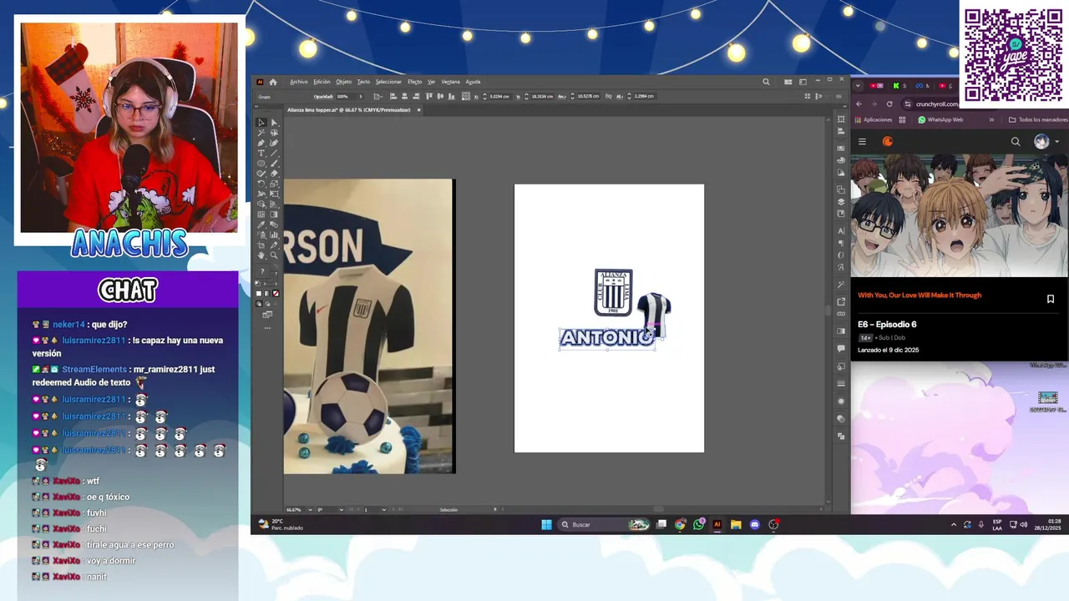
Task: Select the Rotate tool
Action: coord(261,184)
